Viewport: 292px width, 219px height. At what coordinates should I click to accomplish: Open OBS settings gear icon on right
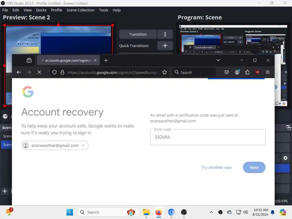tap(285, 158)
